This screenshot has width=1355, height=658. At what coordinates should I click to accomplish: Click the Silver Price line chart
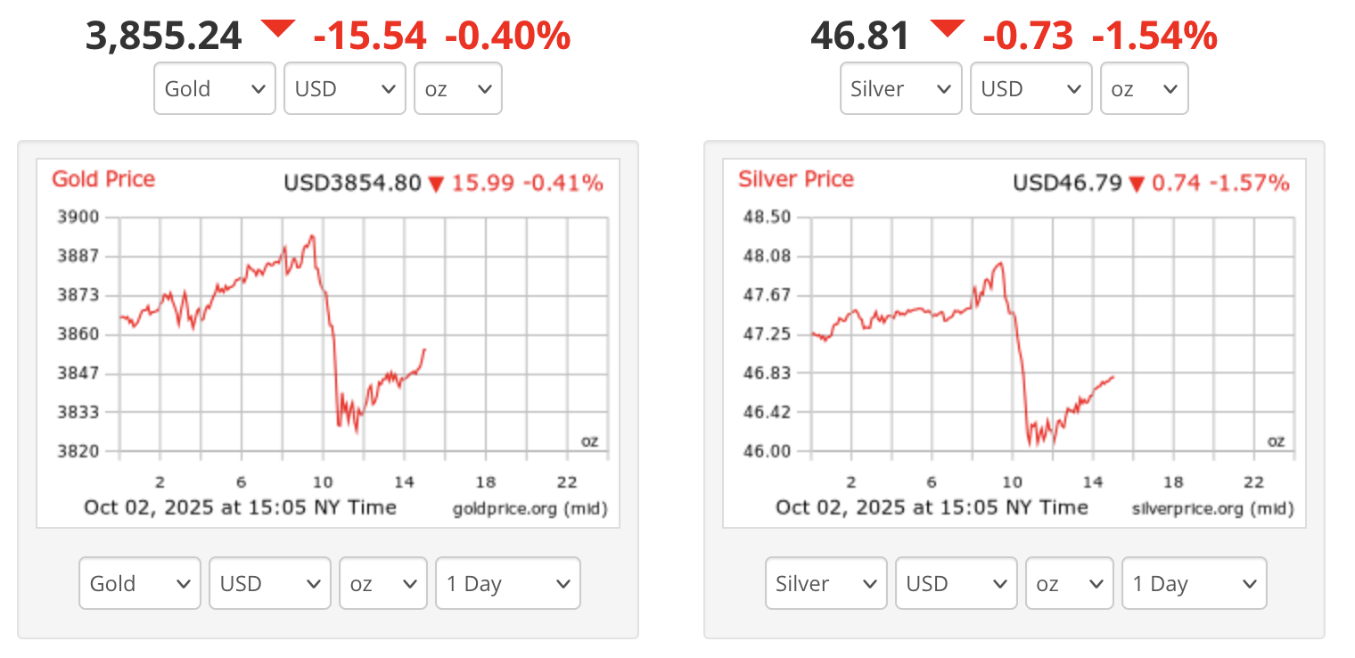pos(1052,334)
